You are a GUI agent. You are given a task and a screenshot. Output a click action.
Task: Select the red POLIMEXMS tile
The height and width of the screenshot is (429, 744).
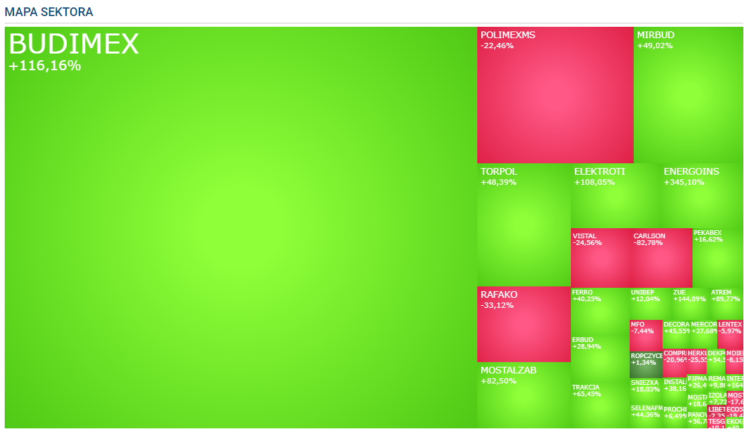click(555, 95)
